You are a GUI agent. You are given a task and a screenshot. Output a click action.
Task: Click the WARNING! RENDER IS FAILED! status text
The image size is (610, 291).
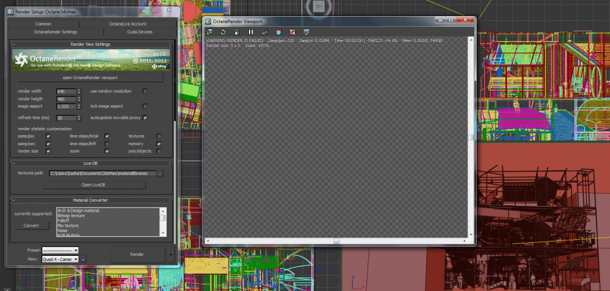click(235, 41)
